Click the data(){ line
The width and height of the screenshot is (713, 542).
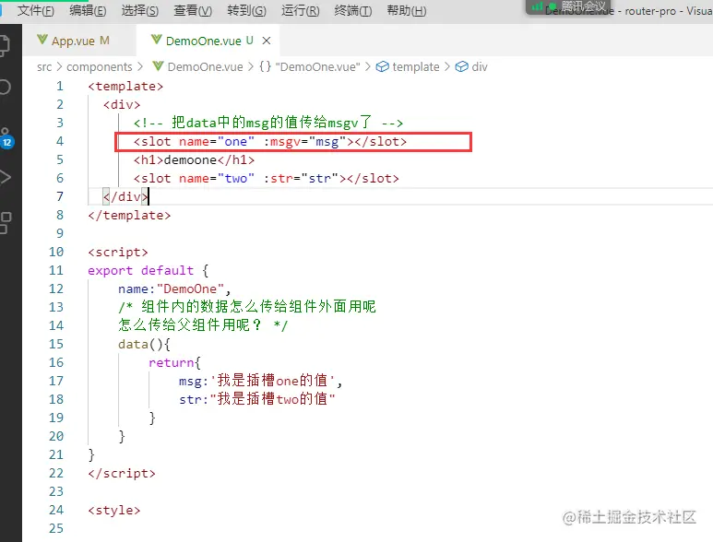144,345
